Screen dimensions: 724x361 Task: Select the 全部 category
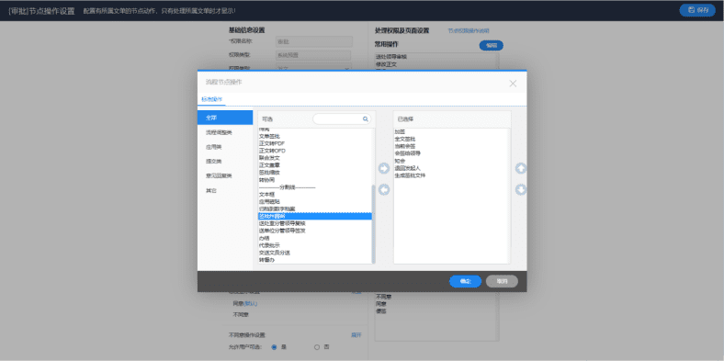225,118
